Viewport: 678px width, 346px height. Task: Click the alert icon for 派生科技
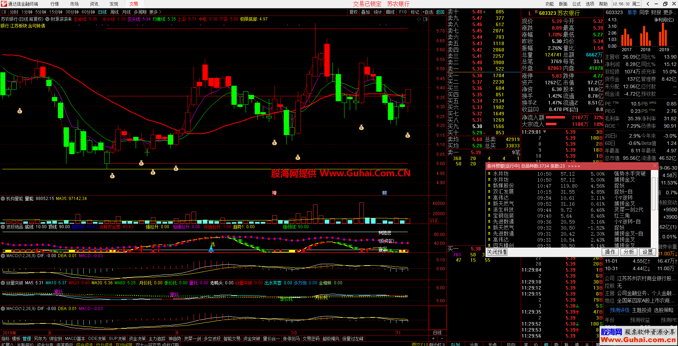tap(489, 210)
